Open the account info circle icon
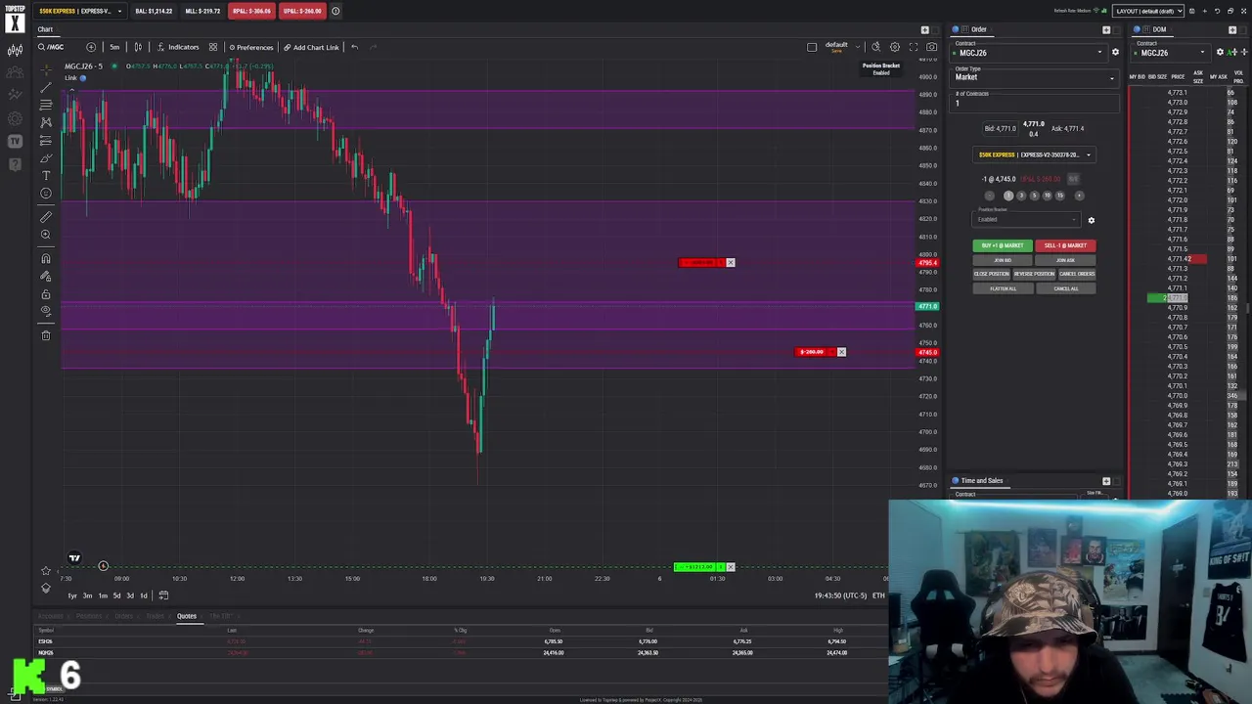 335,11
